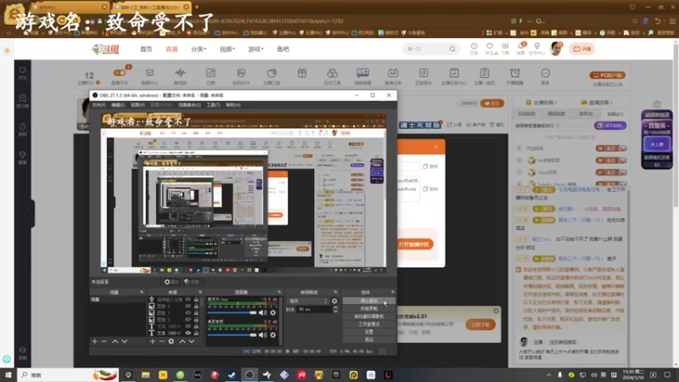This screenshot has height=382, width=679.
Task: Remove the selected source with the minus icon
Action: click(161, 341)
